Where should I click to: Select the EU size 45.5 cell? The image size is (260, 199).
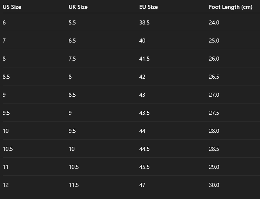144,167
